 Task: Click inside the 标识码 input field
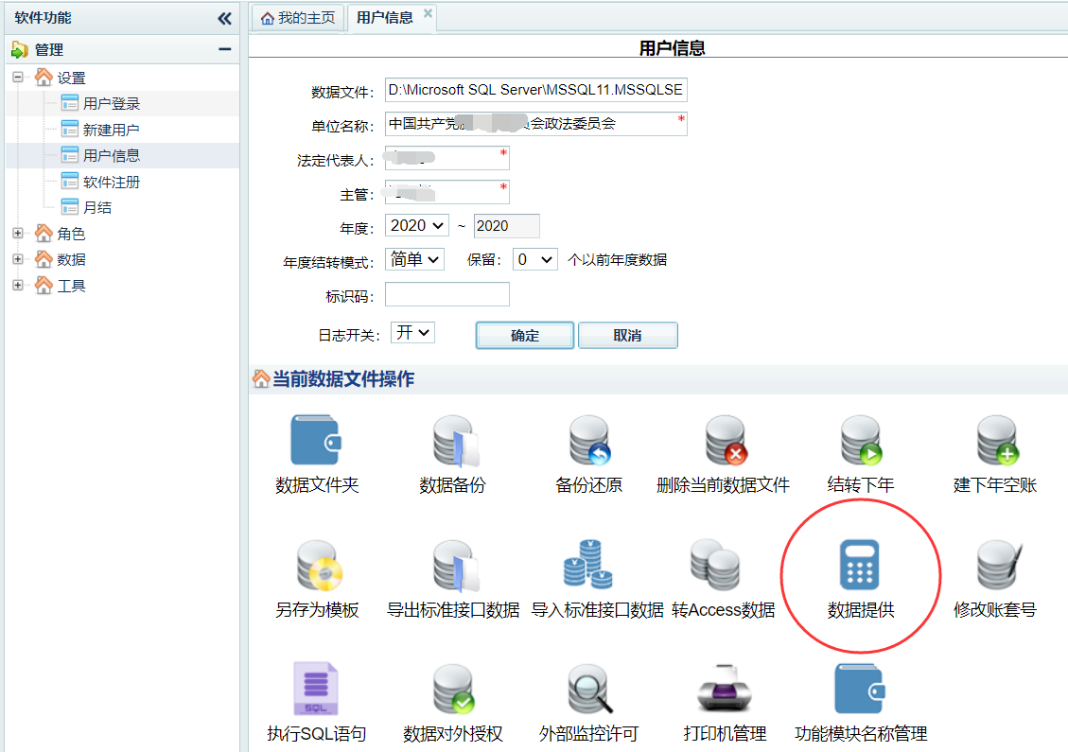446,294
